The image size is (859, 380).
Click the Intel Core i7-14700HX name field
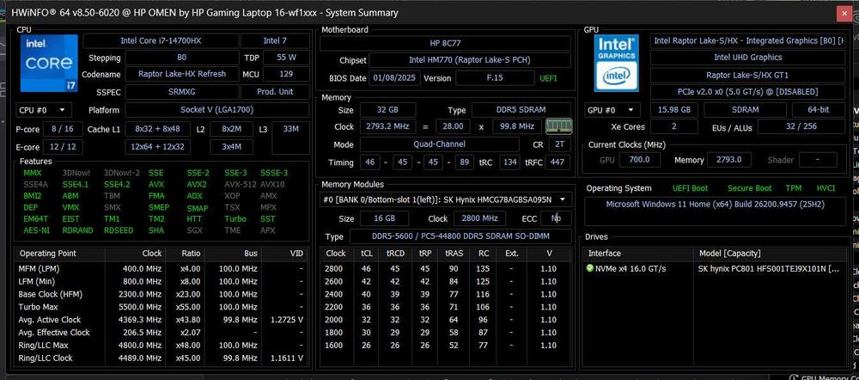click(161, 40)
